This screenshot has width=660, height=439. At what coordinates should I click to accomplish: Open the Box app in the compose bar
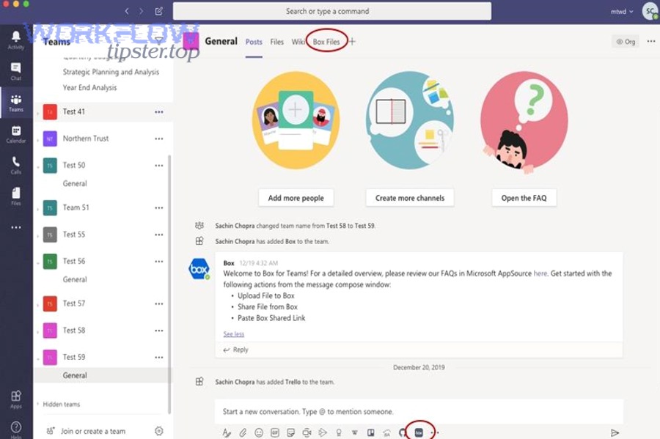click(x=419, y=432)
